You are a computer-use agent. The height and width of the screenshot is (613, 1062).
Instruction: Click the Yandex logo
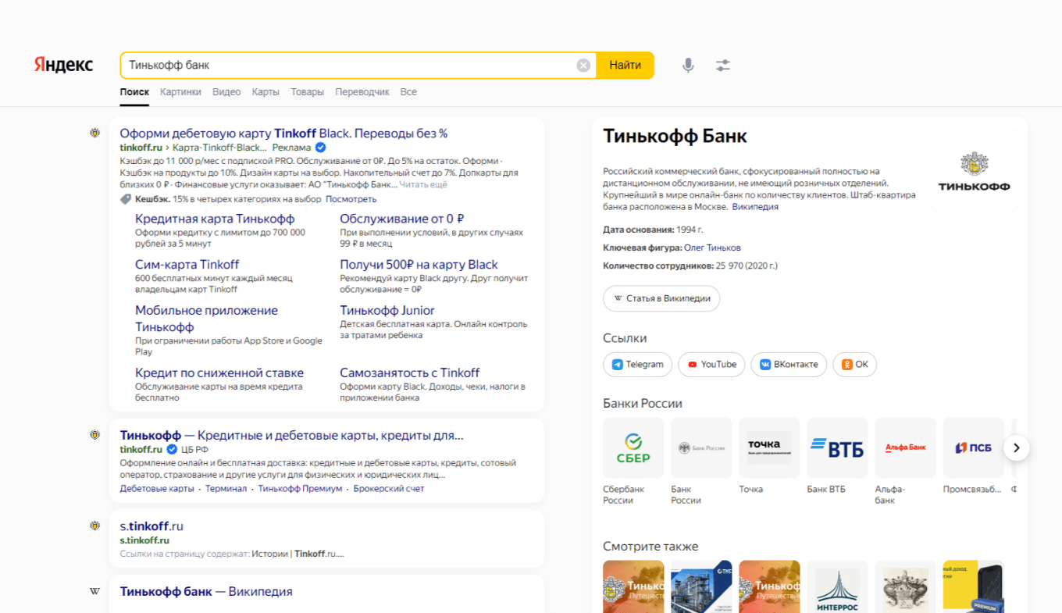63,65
